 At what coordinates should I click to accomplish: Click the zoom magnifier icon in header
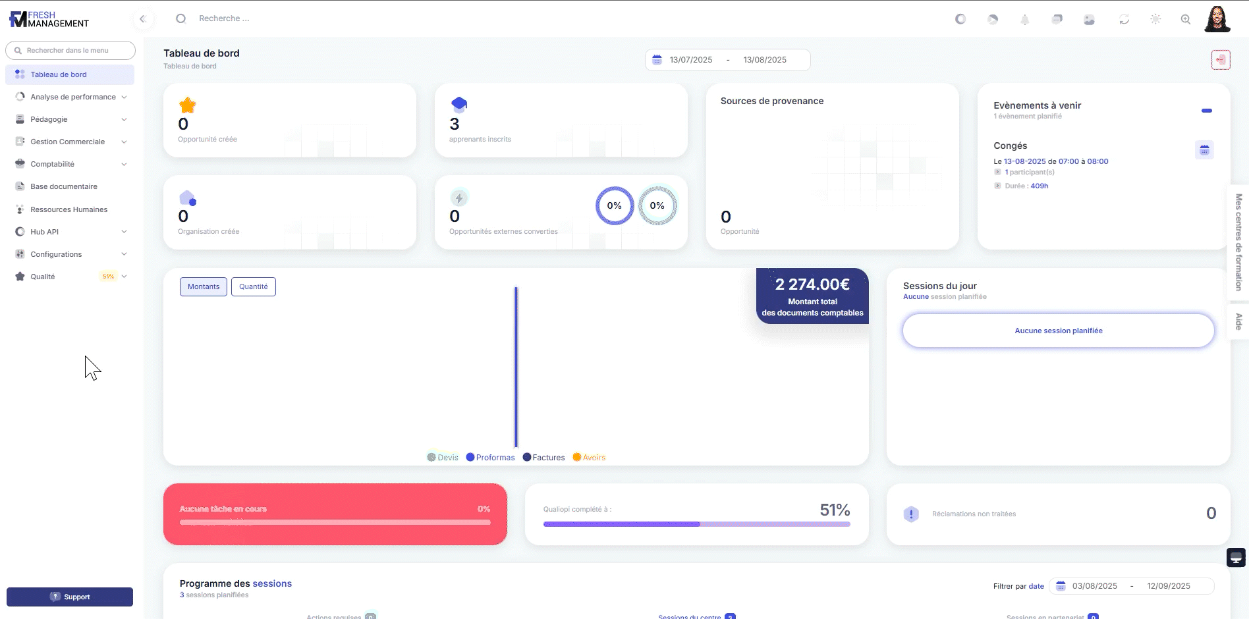(1186, 20)
